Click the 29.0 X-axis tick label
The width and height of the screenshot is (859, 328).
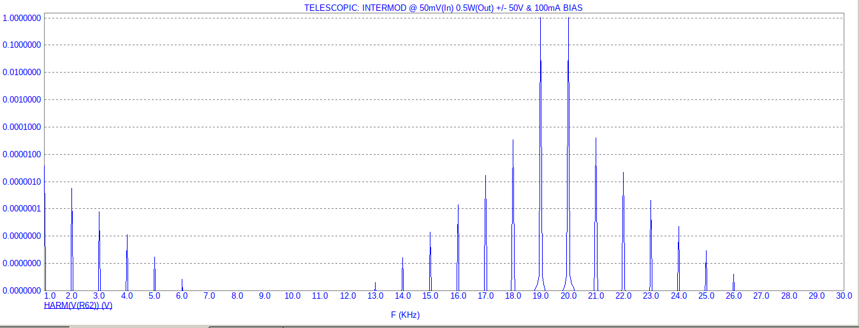[817, 296]
